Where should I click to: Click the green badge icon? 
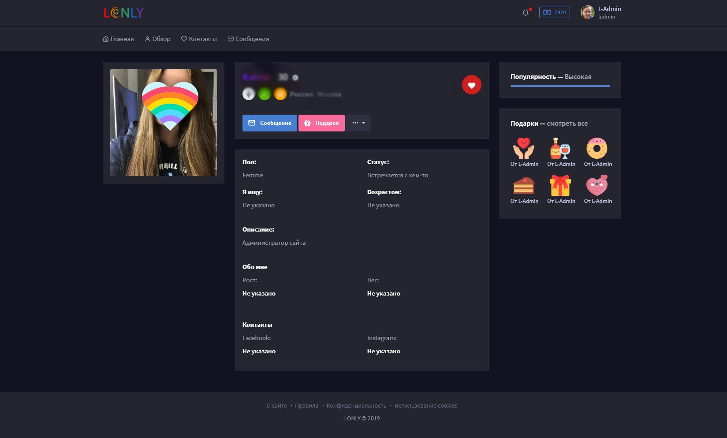tap(265, 94)
